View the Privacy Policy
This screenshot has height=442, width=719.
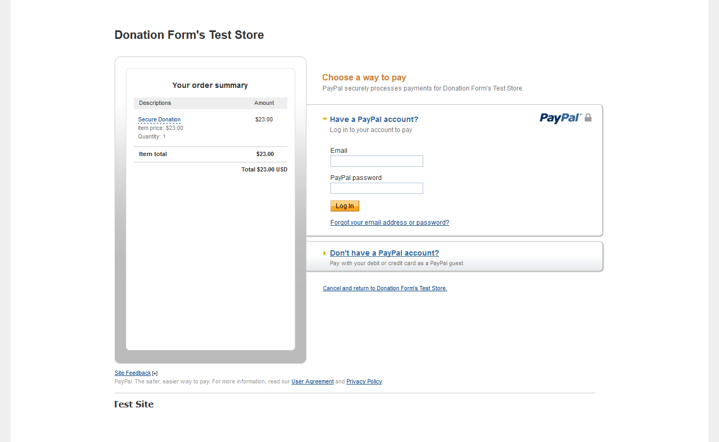[x=364, y=381]
